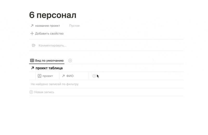Click the plus icon before Добавить свойство

(x=32, y=34)
